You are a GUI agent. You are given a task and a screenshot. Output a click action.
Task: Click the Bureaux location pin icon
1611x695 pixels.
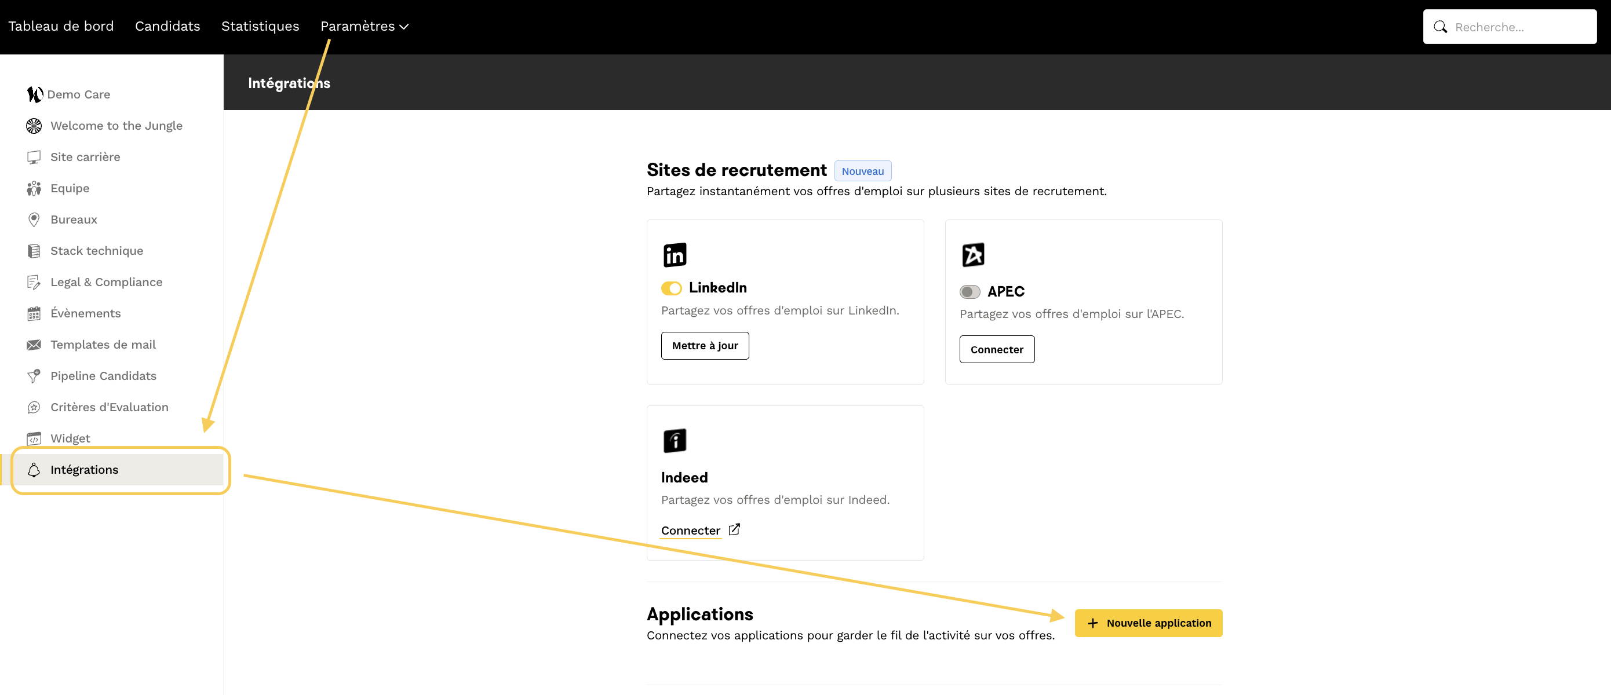pos(34,220)
